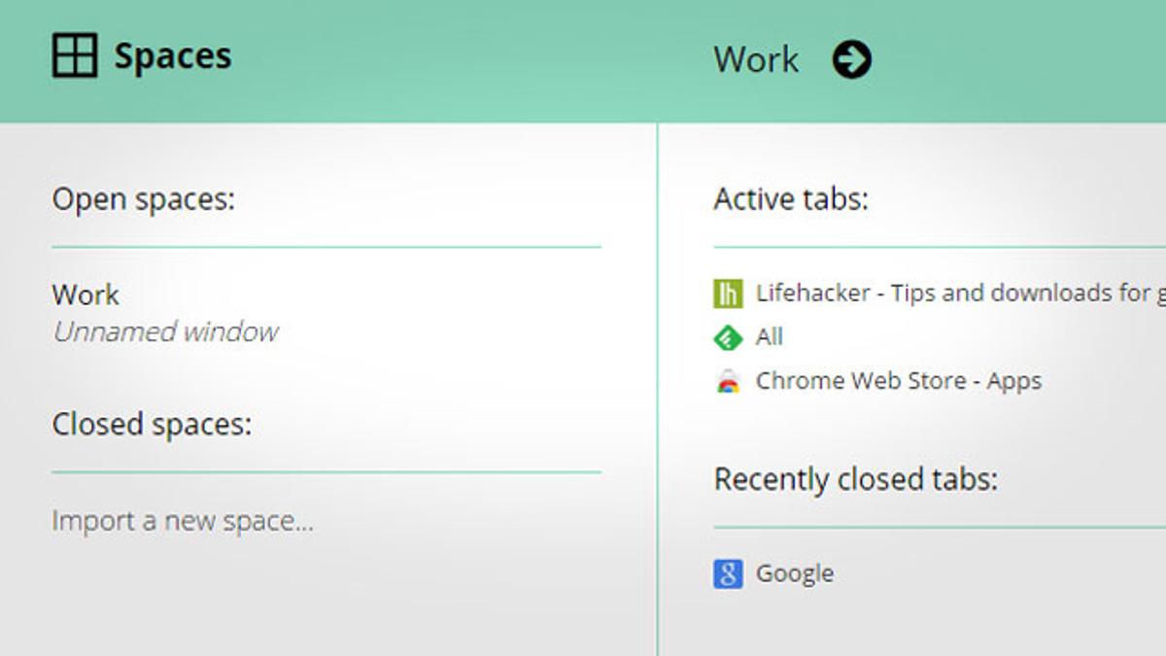Click the arrow icon beside Work

click(x=851, y=59)
